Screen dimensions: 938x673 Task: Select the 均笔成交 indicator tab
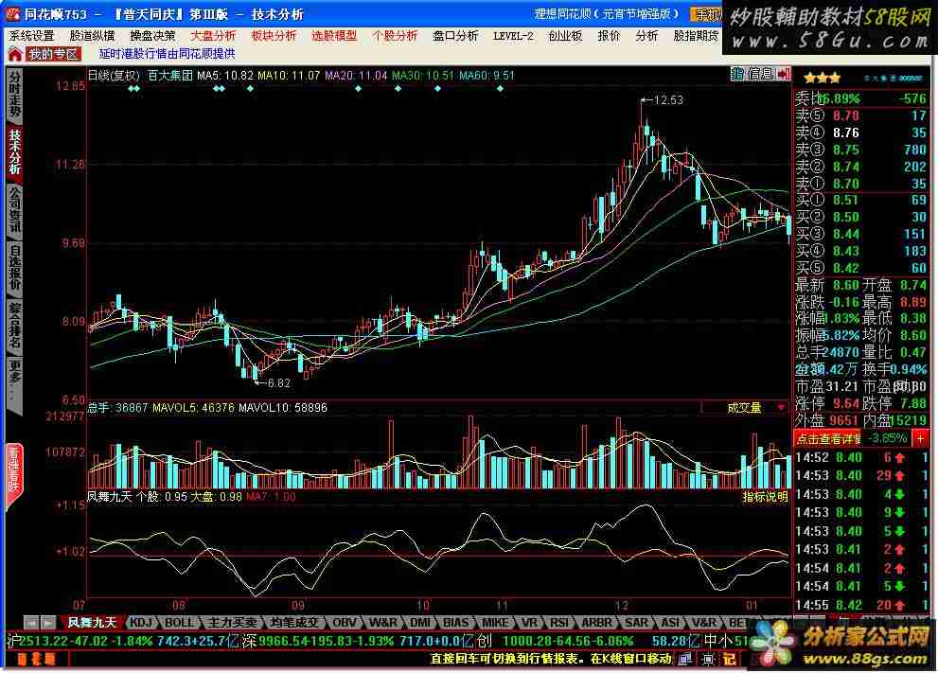click(x=294, y=622)
